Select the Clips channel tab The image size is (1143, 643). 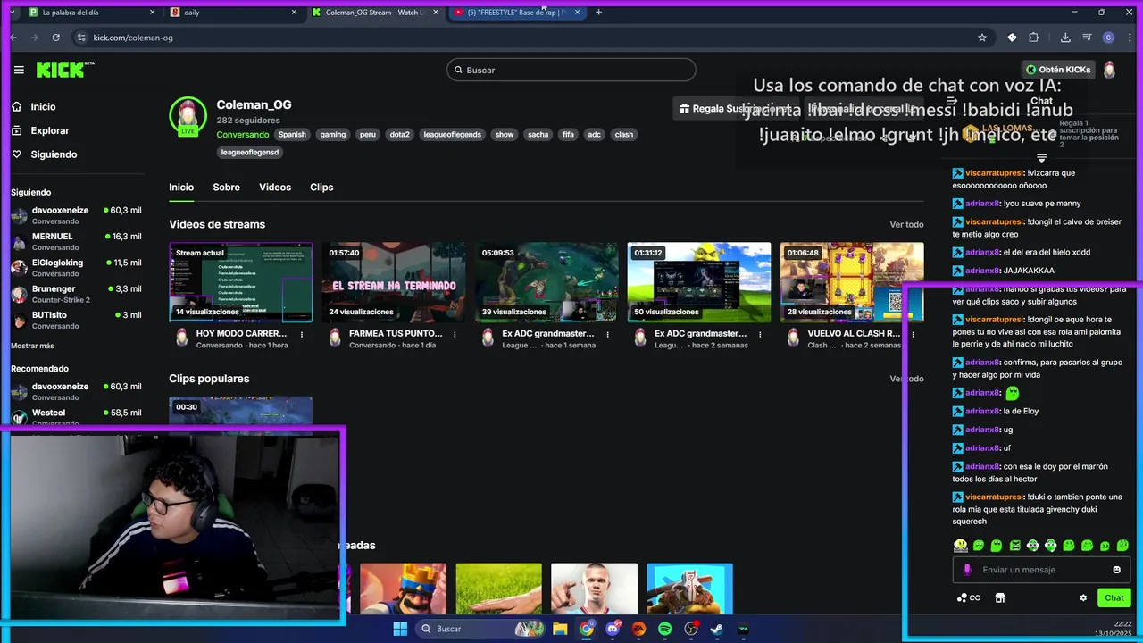tap(321, 188)
